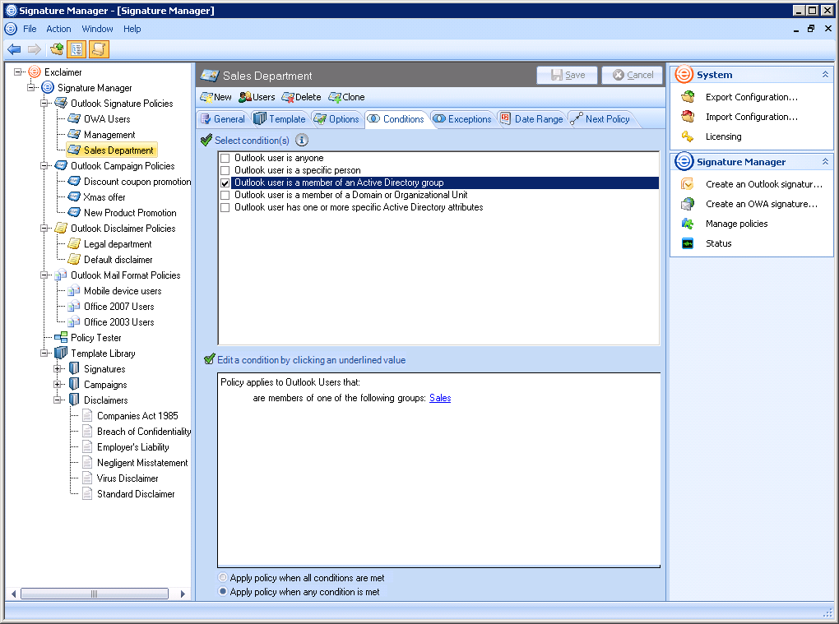Click the Export Configuration... link
The height and width of the screenshot is (624, 839).
tap(751, 97)
